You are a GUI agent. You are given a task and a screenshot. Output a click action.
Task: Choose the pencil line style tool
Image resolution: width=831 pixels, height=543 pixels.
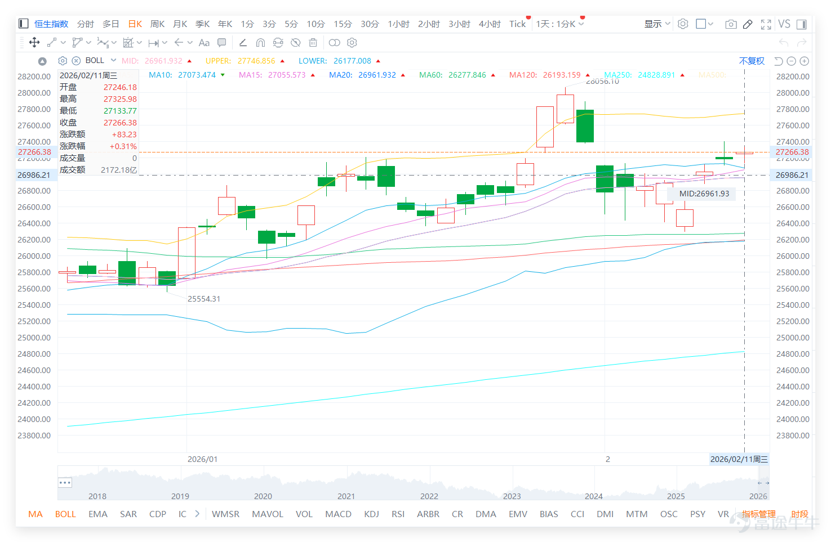pos(243,43)
